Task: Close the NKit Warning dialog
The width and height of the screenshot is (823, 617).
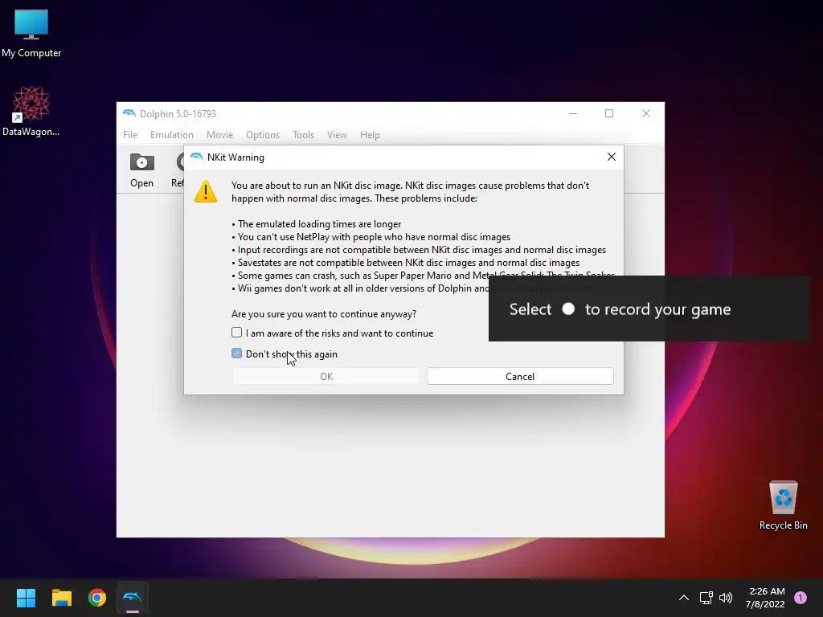Action: click(611, 157)
